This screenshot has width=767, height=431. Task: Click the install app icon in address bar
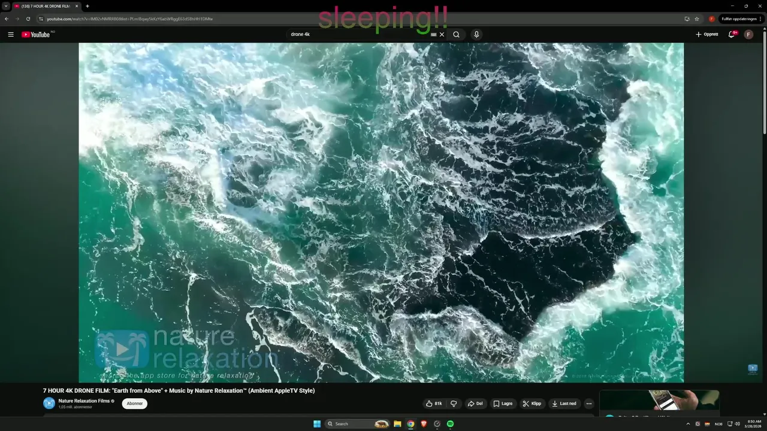tap(687, 19)
